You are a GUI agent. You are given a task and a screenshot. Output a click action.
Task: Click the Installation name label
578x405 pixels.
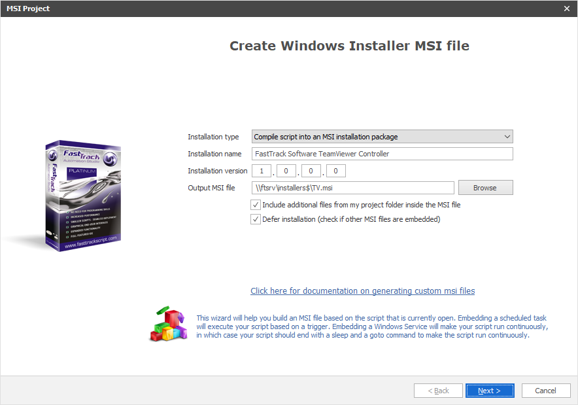click(x=214, y=154)
